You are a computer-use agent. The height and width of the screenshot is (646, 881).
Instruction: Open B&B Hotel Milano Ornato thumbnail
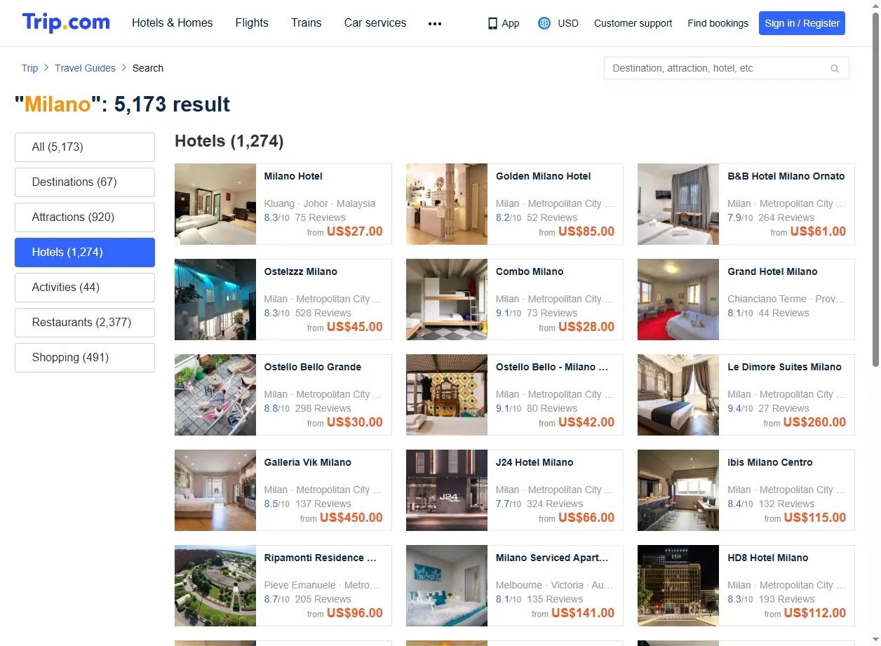(x=678, y=204)
